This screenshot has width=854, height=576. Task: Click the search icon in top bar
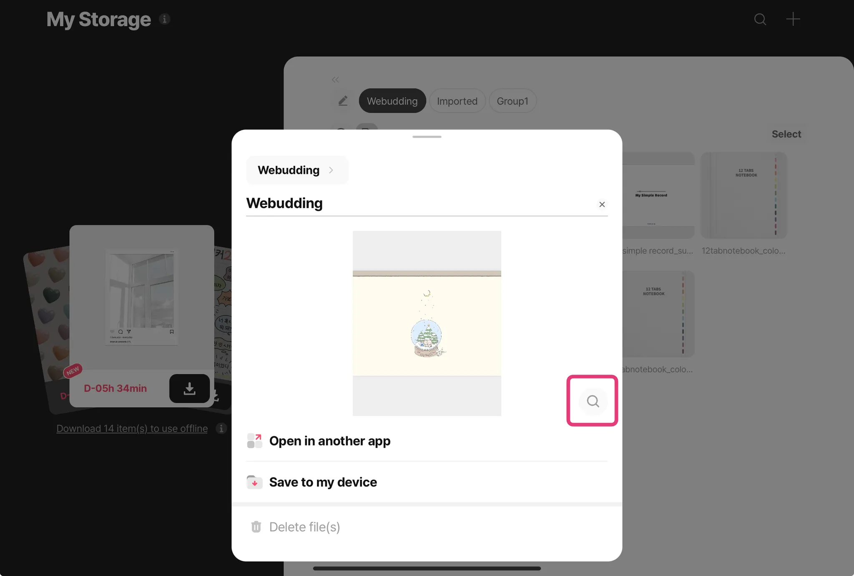pyautogui.click(x=760, y=19)
